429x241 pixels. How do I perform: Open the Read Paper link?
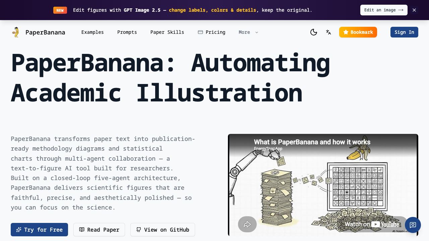point(99,230)
